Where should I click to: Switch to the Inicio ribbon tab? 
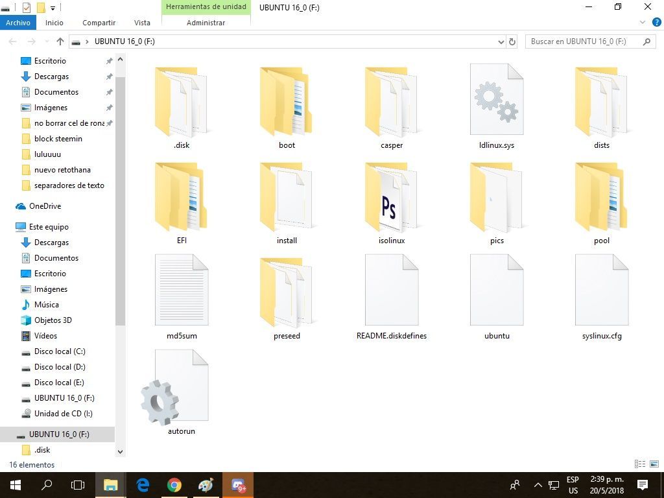(x=54, y=23)
